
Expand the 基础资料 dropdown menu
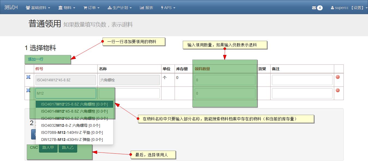point(38,8)
